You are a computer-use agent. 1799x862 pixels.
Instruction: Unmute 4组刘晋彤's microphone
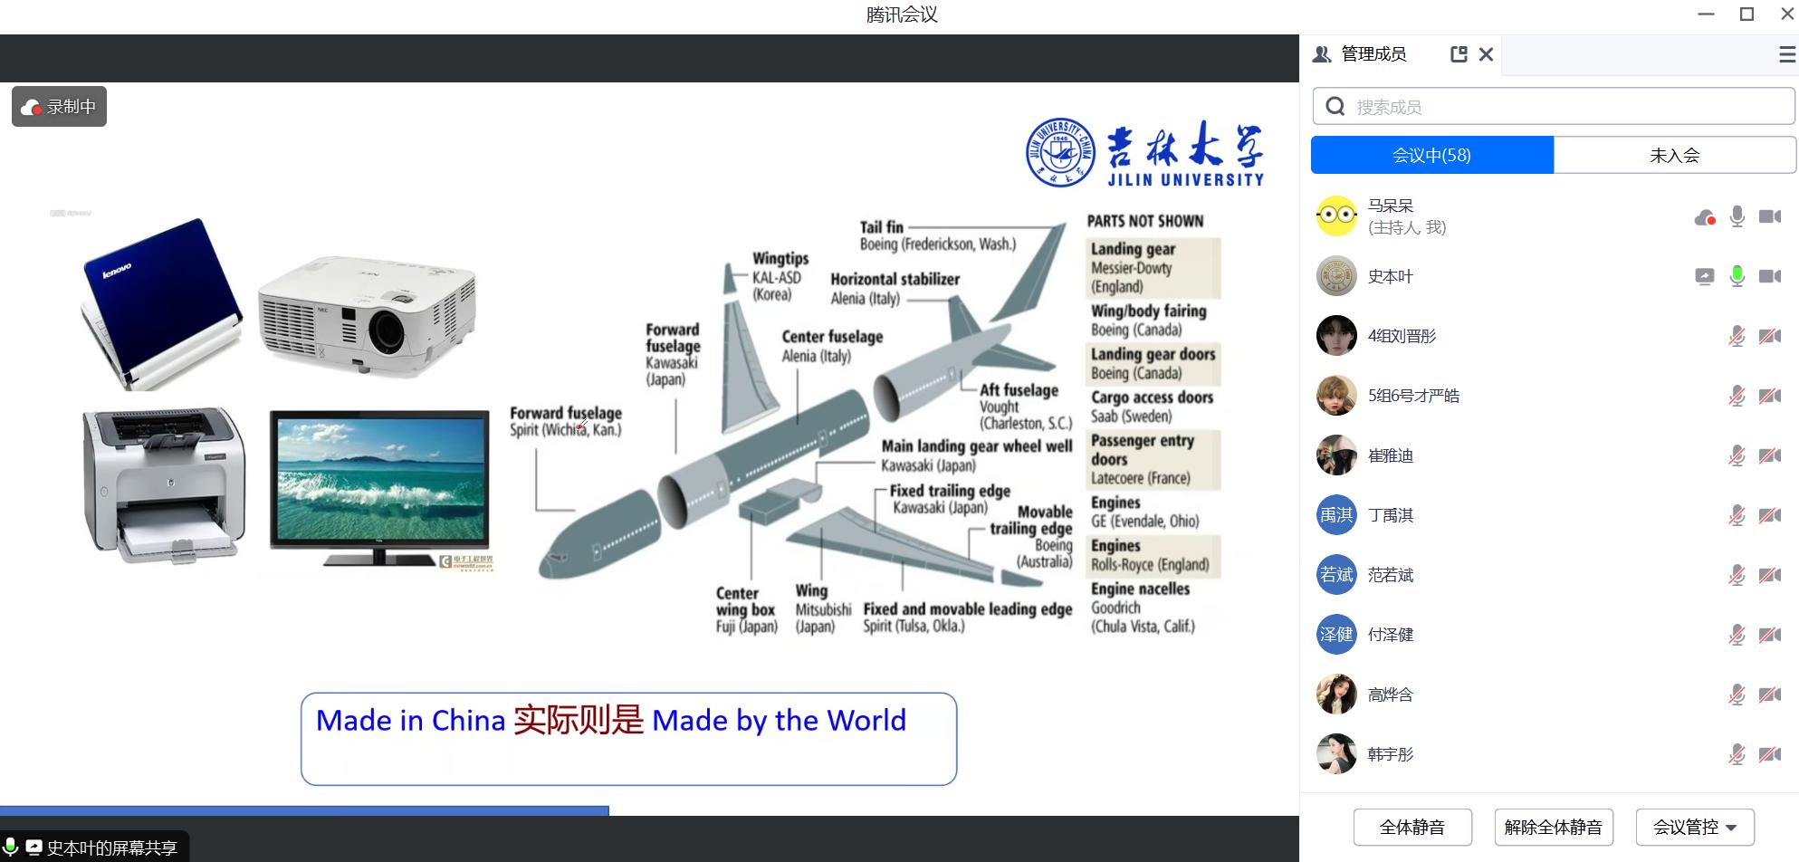click(x=1737, y=336)
